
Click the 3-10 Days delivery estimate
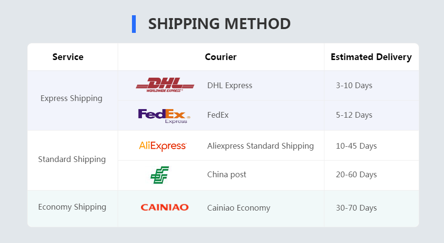click(x=354, y=86)
